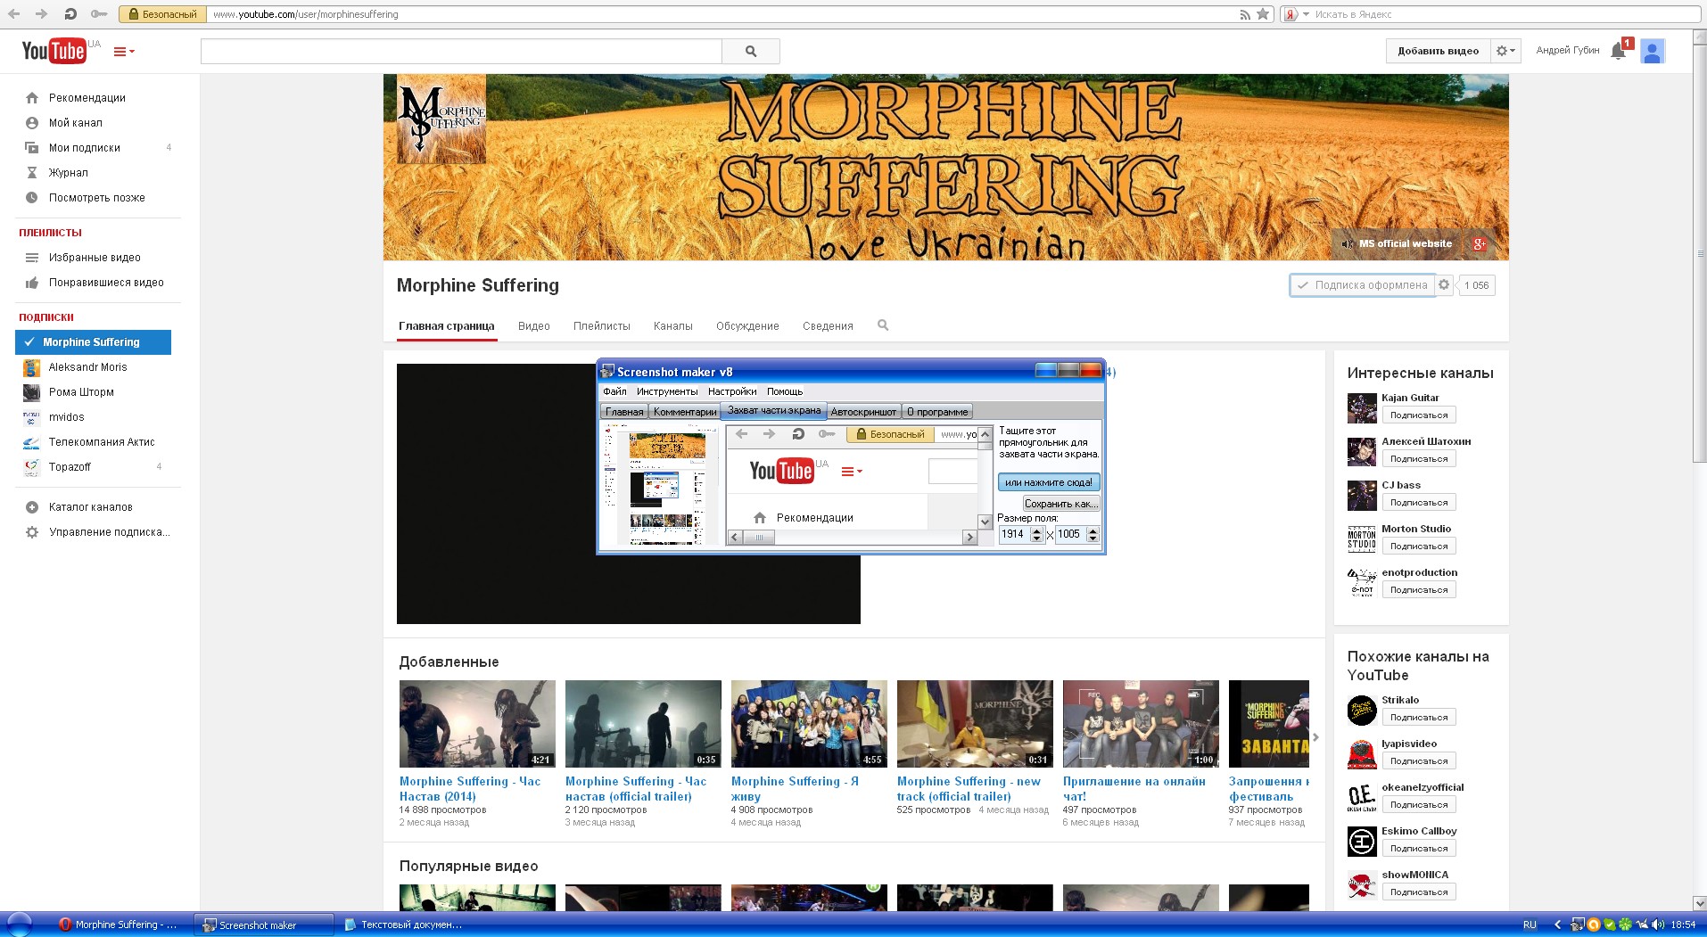Open the Morton Studio channel avatar
This screenshot has width=1707, height=937.
(x=1362, y=538)
